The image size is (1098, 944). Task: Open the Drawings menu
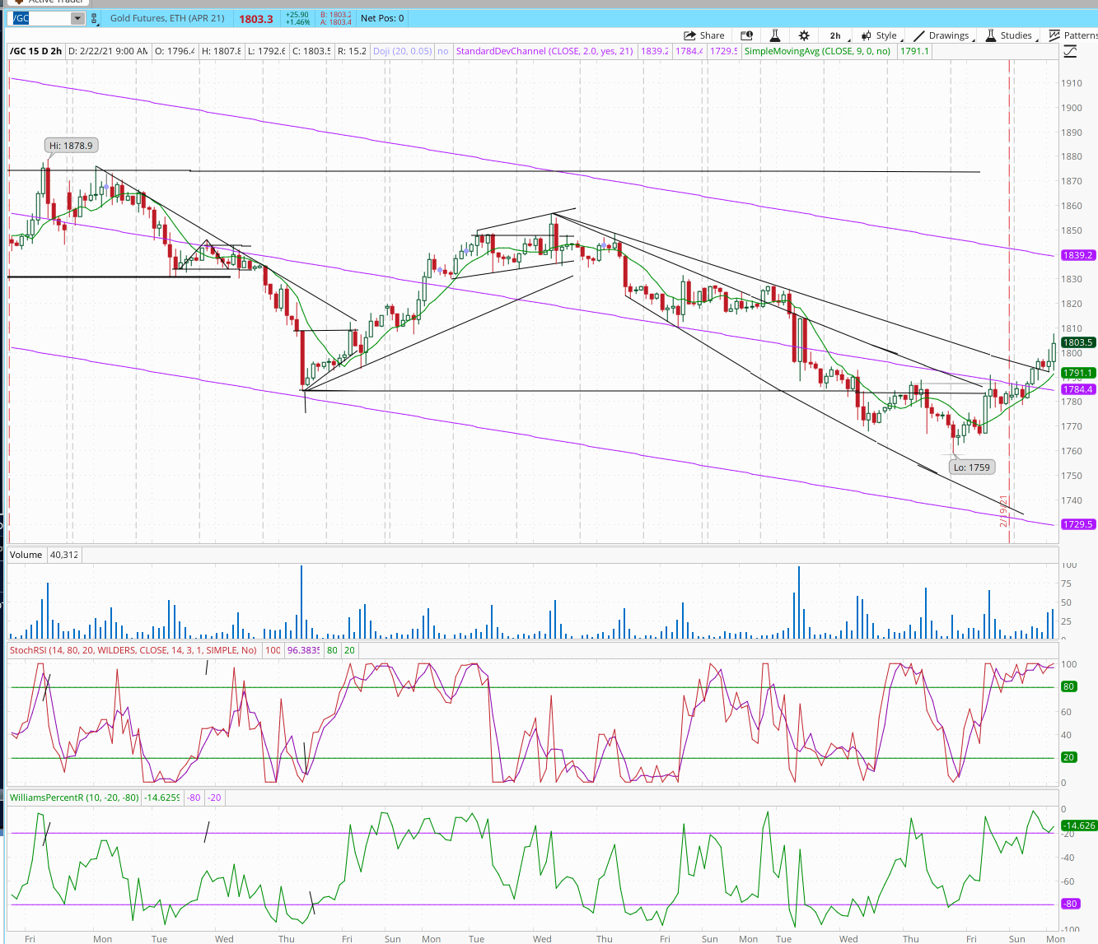click(942, 35)
